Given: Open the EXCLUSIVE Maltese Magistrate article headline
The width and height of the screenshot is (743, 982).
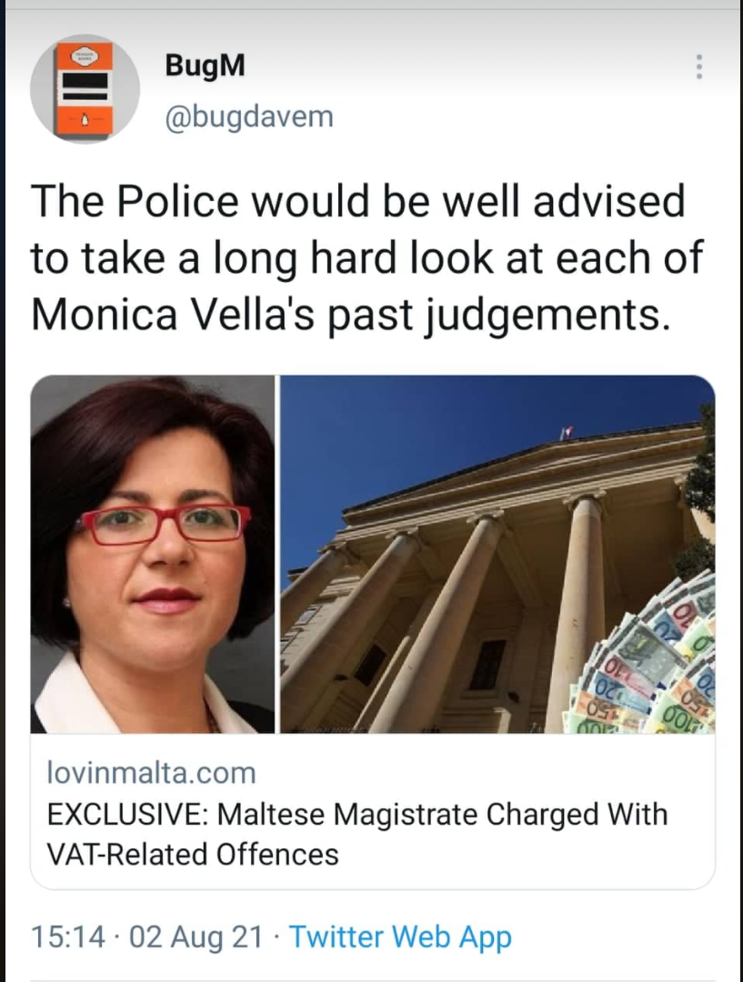Looking at the screenshot, I should 357,814.
